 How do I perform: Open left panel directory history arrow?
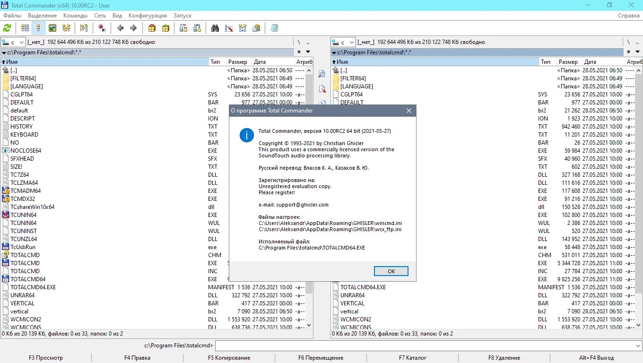click(x=308, y=52)
